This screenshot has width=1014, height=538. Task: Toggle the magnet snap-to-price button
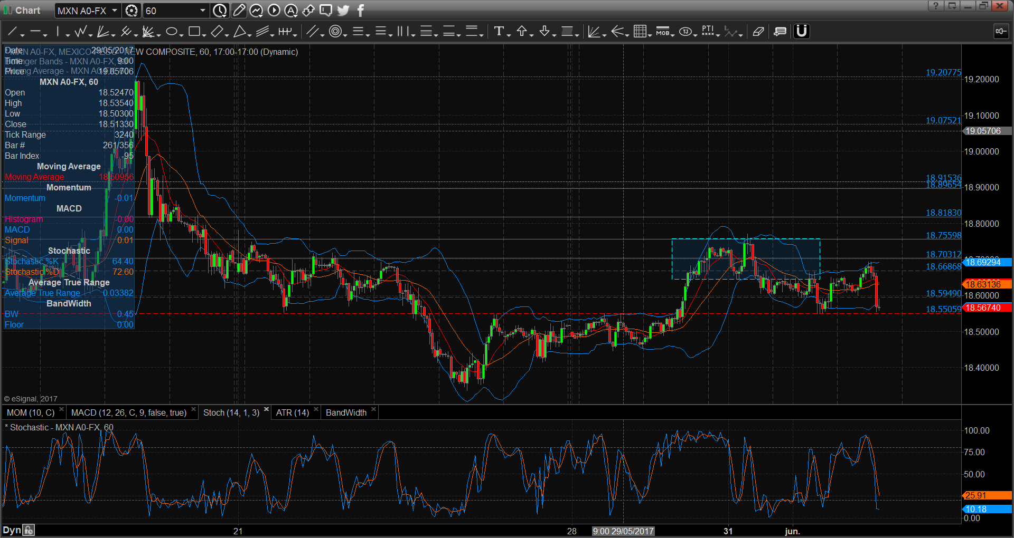(x=802, y=32)
